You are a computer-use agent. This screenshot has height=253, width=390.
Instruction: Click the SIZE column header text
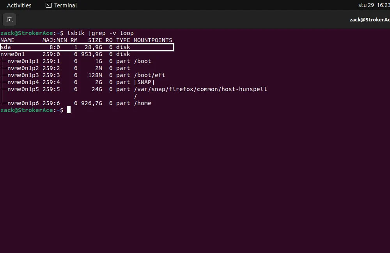click(94, 40)
